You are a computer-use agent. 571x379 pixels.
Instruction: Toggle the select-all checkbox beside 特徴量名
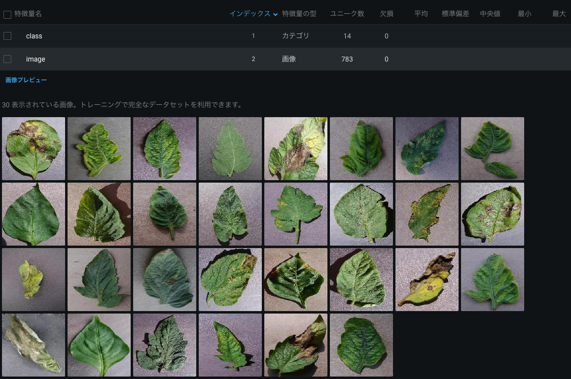pos(7,14)
